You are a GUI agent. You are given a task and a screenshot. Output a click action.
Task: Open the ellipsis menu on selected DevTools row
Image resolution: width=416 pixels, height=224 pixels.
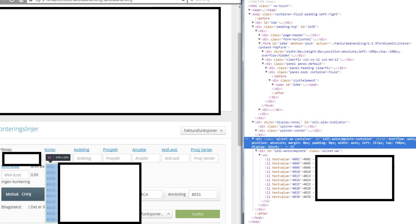[x=246, y=139]
